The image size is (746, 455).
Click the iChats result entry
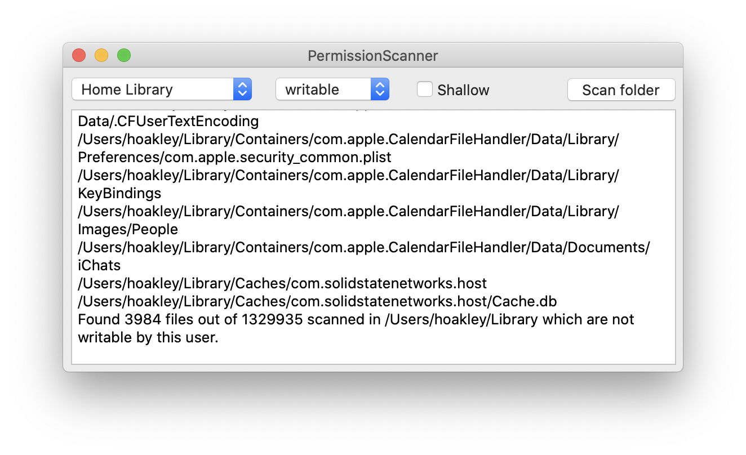click(99, 265)
